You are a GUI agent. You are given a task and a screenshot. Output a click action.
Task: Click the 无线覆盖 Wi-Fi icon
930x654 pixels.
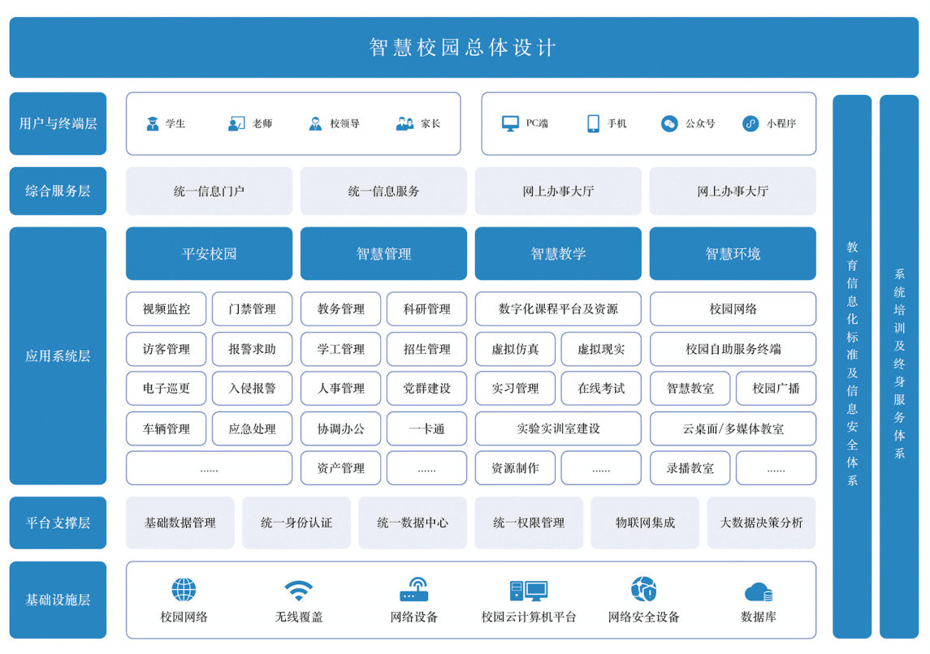click(299, 590)
